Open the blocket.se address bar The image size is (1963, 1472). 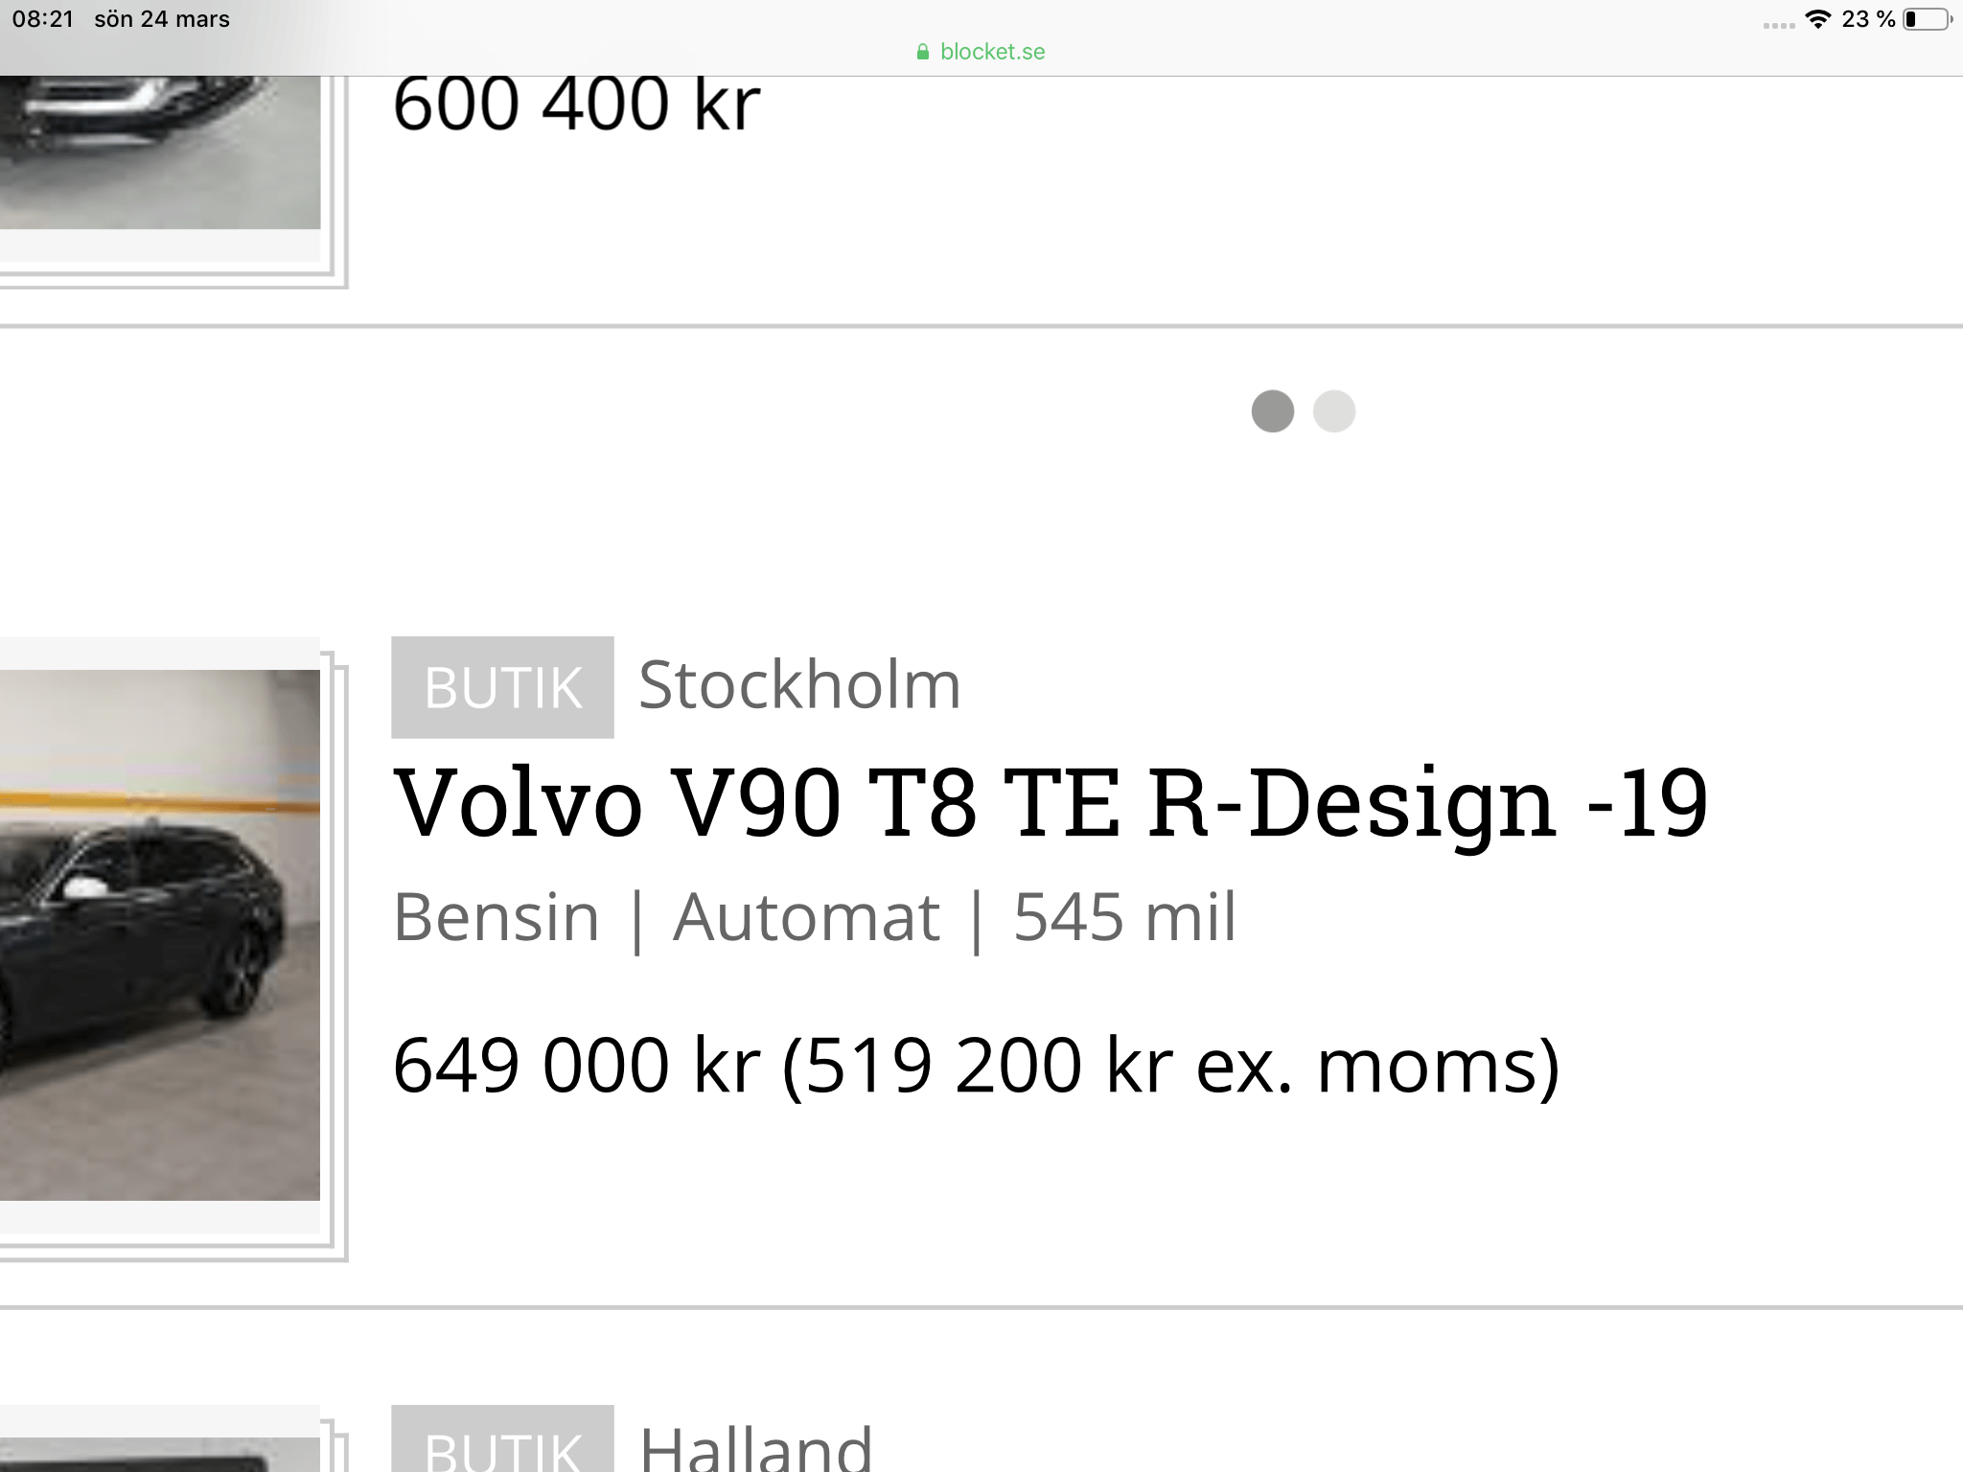coord(981,52)
